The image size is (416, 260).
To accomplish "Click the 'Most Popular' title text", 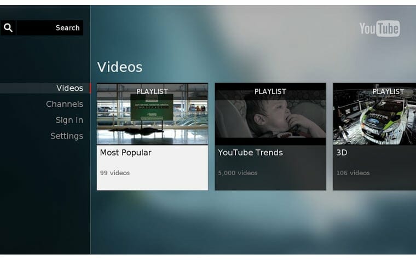I will coord(125,153).
